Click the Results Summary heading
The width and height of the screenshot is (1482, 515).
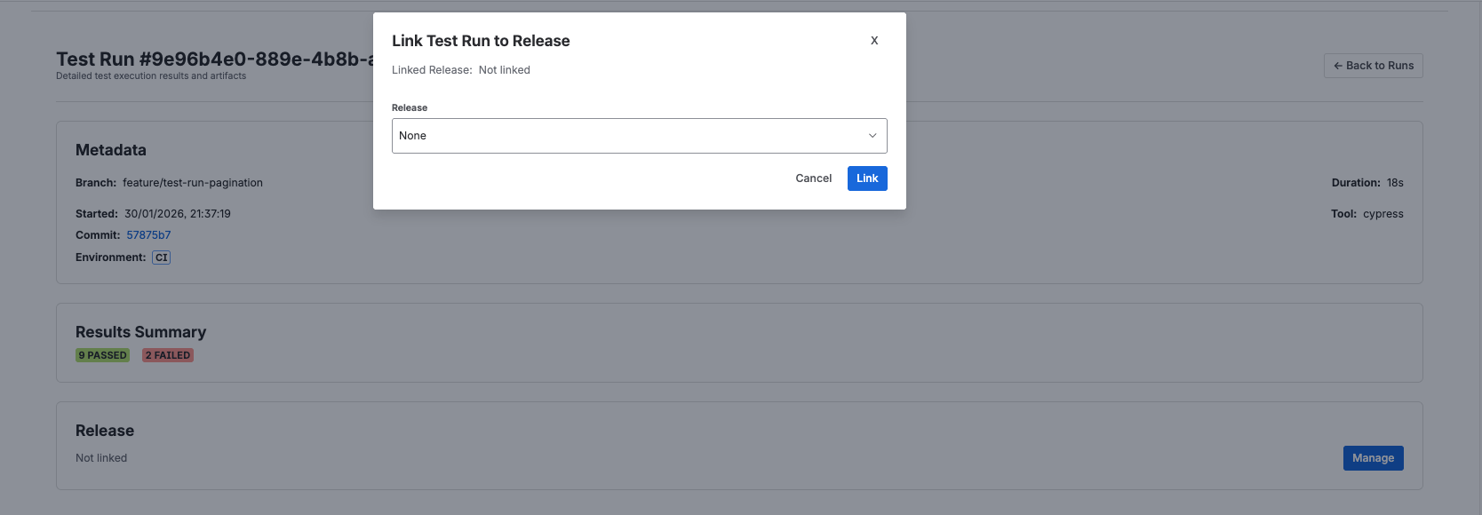(x=140, y=332)
